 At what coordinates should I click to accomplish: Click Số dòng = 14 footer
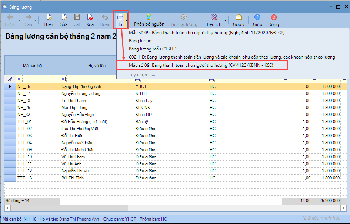[17, 201]
